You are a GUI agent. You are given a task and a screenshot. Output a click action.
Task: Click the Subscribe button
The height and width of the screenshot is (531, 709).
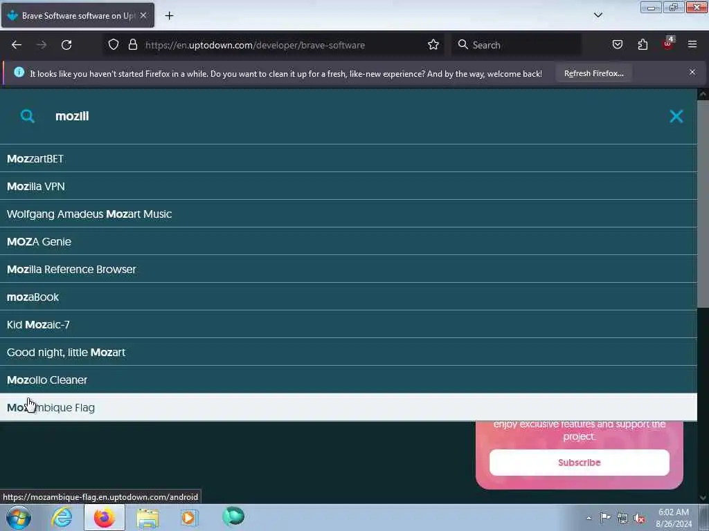coord(580,463)
